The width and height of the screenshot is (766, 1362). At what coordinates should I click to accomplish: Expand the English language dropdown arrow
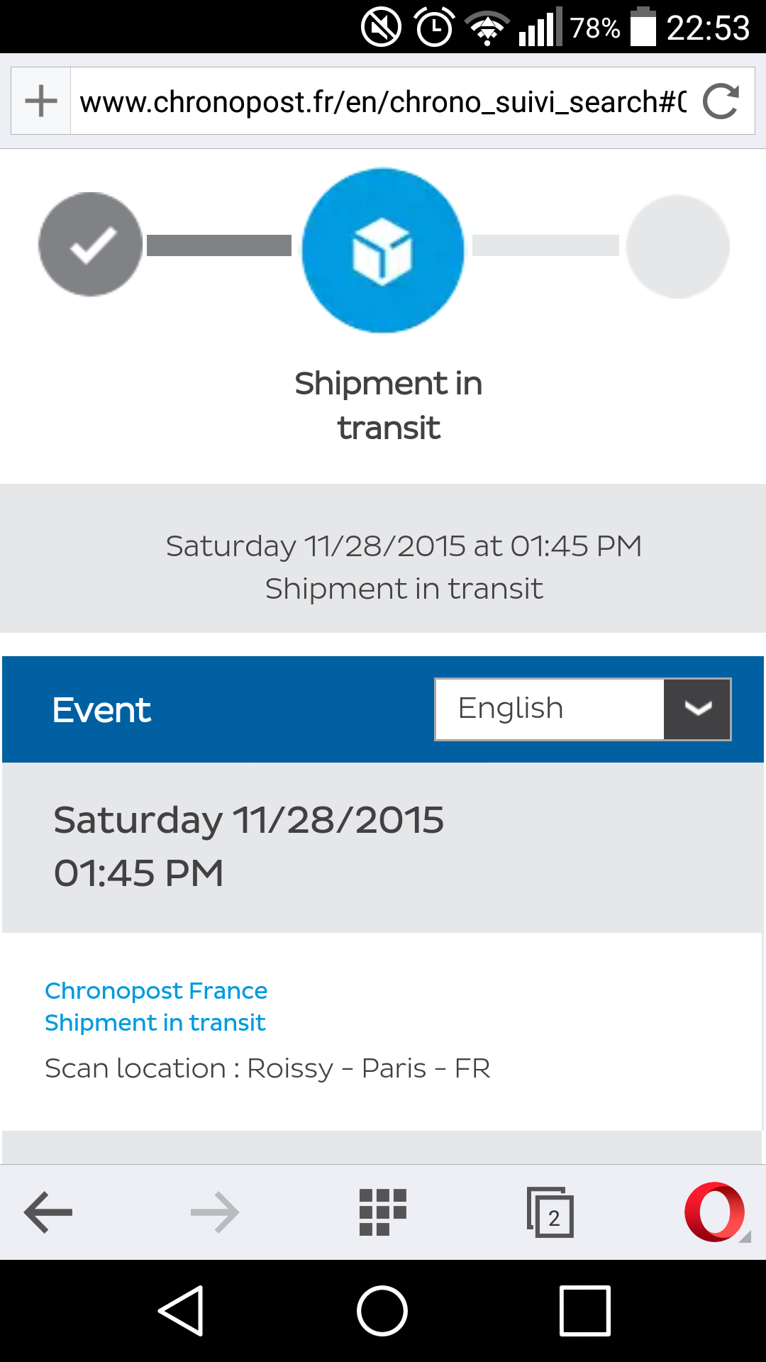(x=697, y=709)
